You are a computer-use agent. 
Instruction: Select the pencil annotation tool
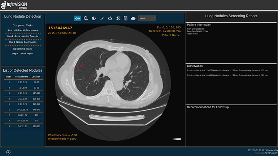pyautogui.click(x=102, y=18)
